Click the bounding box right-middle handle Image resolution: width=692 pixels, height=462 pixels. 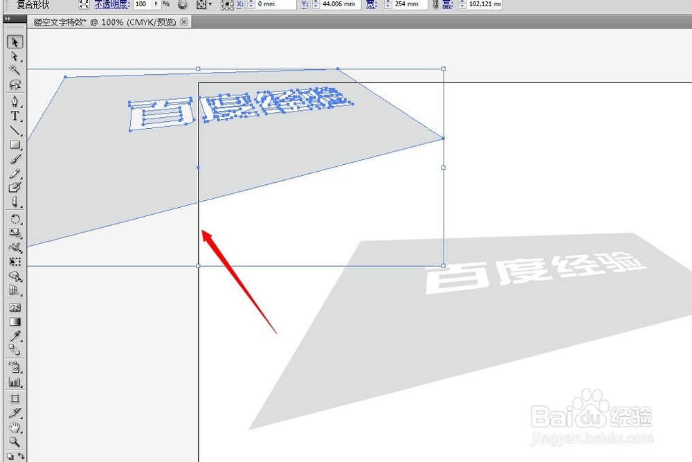point(444,168)
